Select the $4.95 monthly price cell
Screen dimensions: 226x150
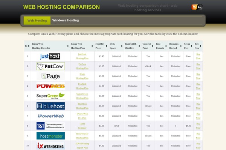(101, 146)
